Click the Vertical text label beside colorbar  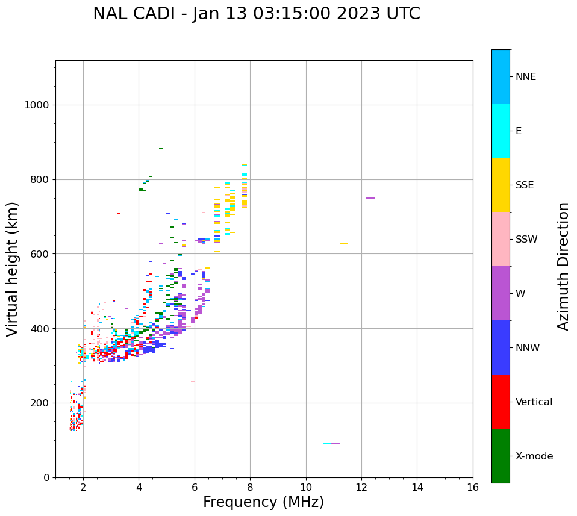click(534, 402)
